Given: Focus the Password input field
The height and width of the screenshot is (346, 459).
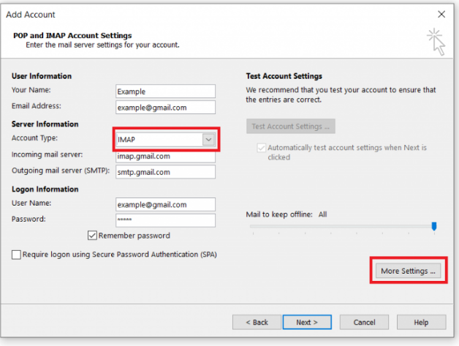Looking at the screenshot, I should coord(166,220).
